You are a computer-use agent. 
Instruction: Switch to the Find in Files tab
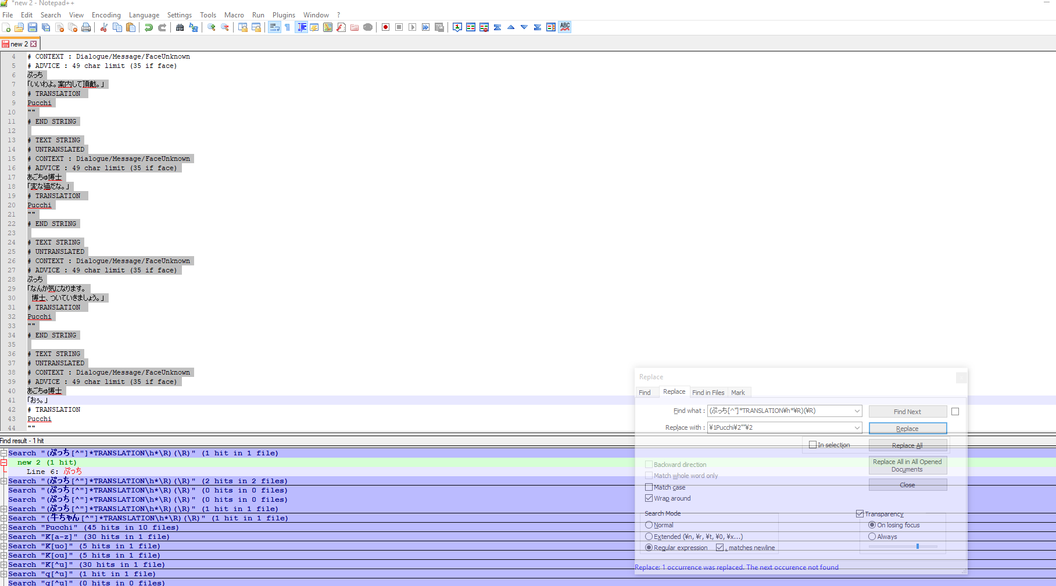pos(708,393)
